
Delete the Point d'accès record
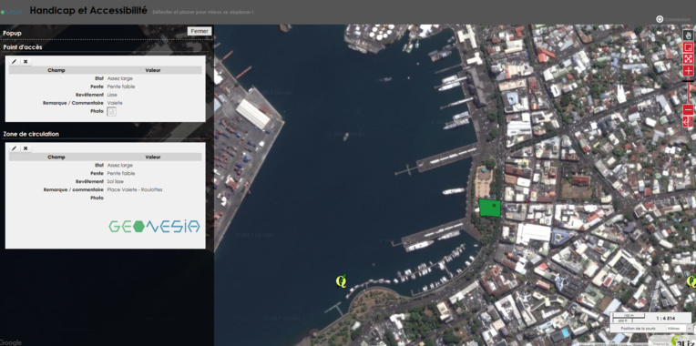point(26,62)
